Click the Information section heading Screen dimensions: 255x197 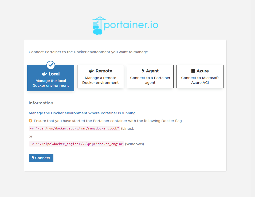click(41, 103)
